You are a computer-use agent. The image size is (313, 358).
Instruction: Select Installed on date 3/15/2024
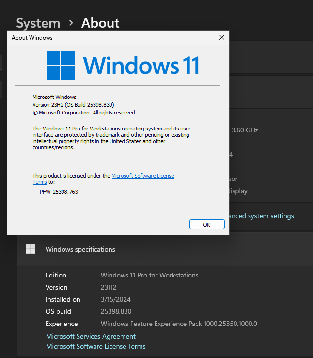[x=116, y=299]
